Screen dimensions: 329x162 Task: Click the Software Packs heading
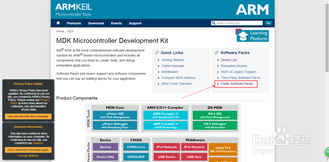pyautogui.click(x=235, y=53)
